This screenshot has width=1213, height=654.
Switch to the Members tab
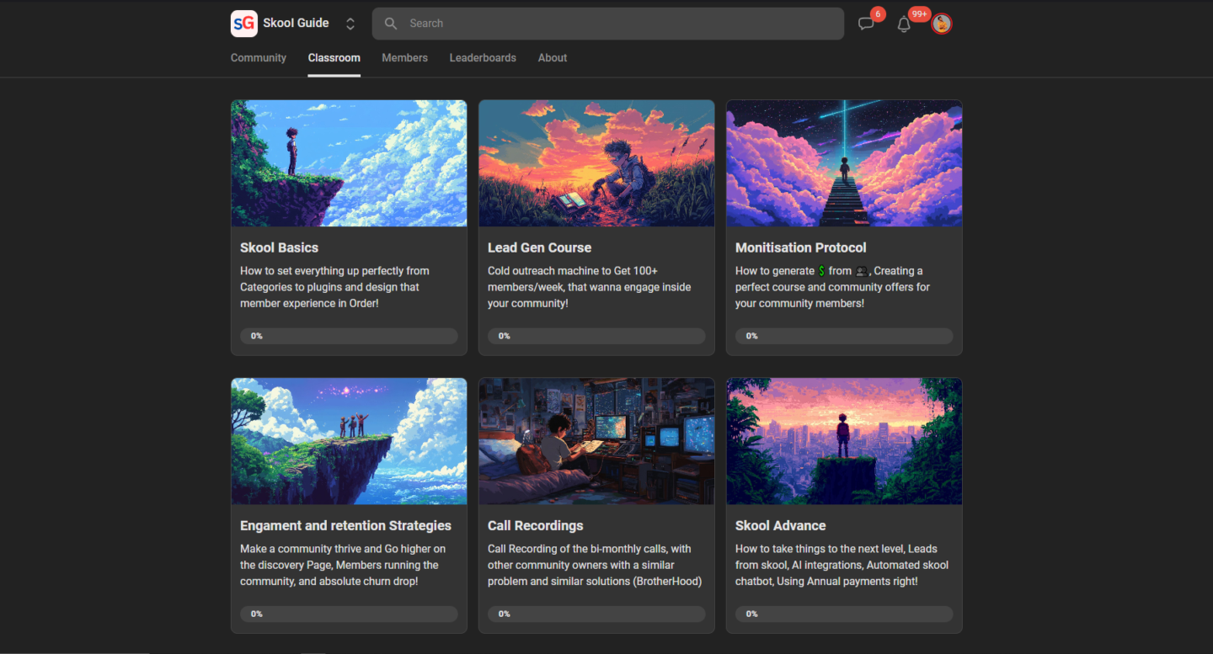pos(404,58)
